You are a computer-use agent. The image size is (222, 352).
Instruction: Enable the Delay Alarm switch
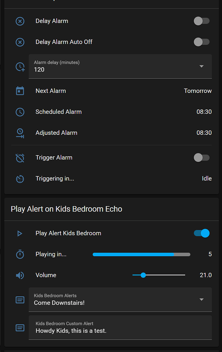(202, 21)
